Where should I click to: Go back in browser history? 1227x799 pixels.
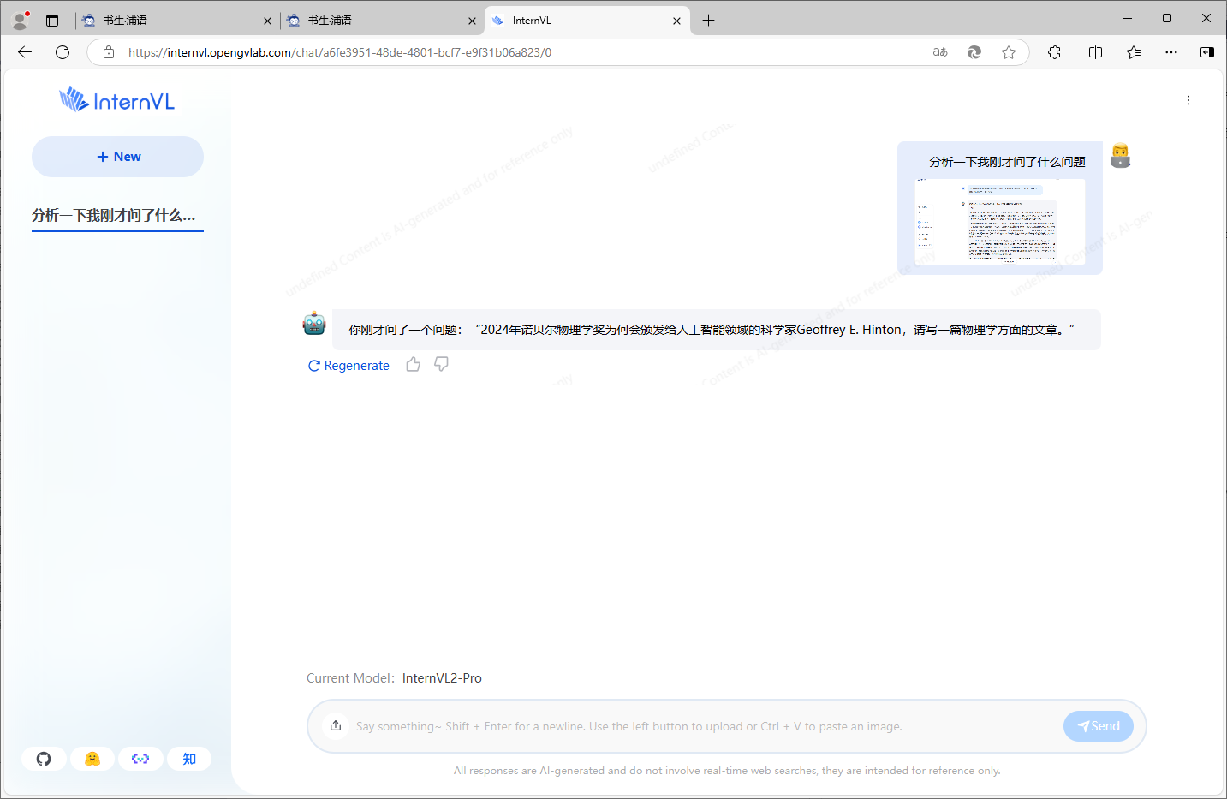[25, 52]
